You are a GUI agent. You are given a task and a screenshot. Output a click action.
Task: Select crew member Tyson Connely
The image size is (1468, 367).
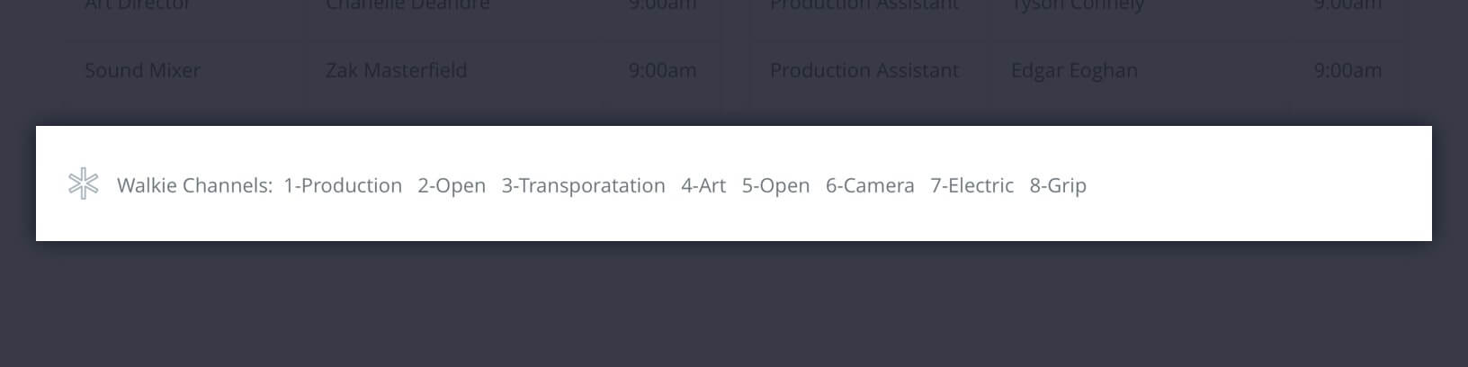click(1078, 4)
